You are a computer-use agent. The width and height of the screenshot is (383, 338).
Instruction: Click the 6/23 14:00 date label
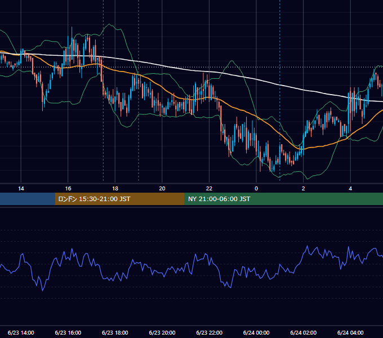21,332
